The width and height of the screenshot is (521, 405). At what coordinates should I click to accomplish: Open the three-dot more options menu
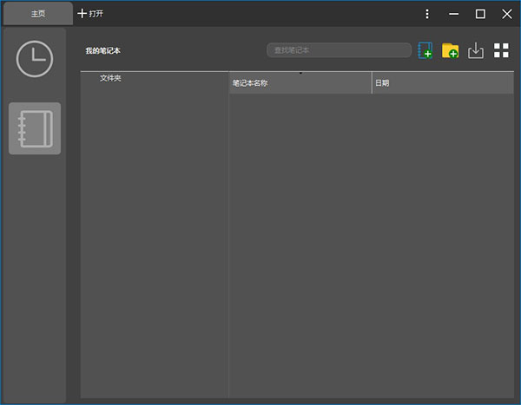[x=427, y=14]
